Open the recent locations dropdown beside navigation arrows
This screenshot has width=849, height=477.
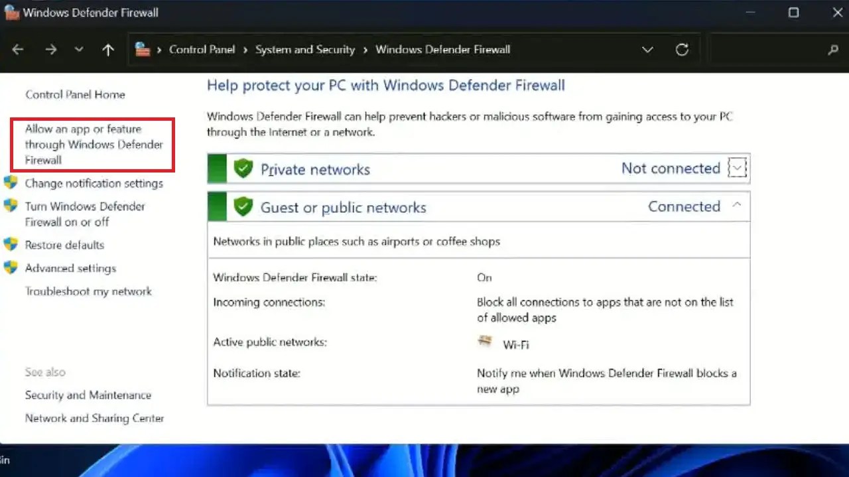[x=79, y=49]
